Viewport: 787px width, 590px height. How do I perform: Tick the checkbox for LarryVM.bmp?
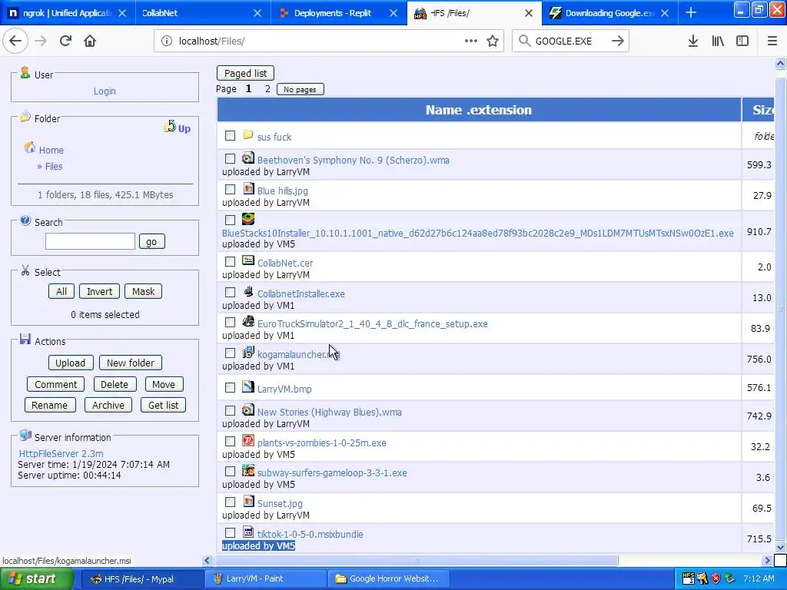[230, 387]
